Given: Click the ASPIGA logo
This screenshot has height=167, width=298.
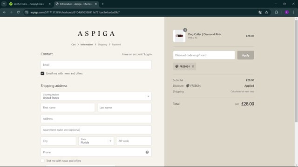Looking at the screenshot, I should pos(96,34).
